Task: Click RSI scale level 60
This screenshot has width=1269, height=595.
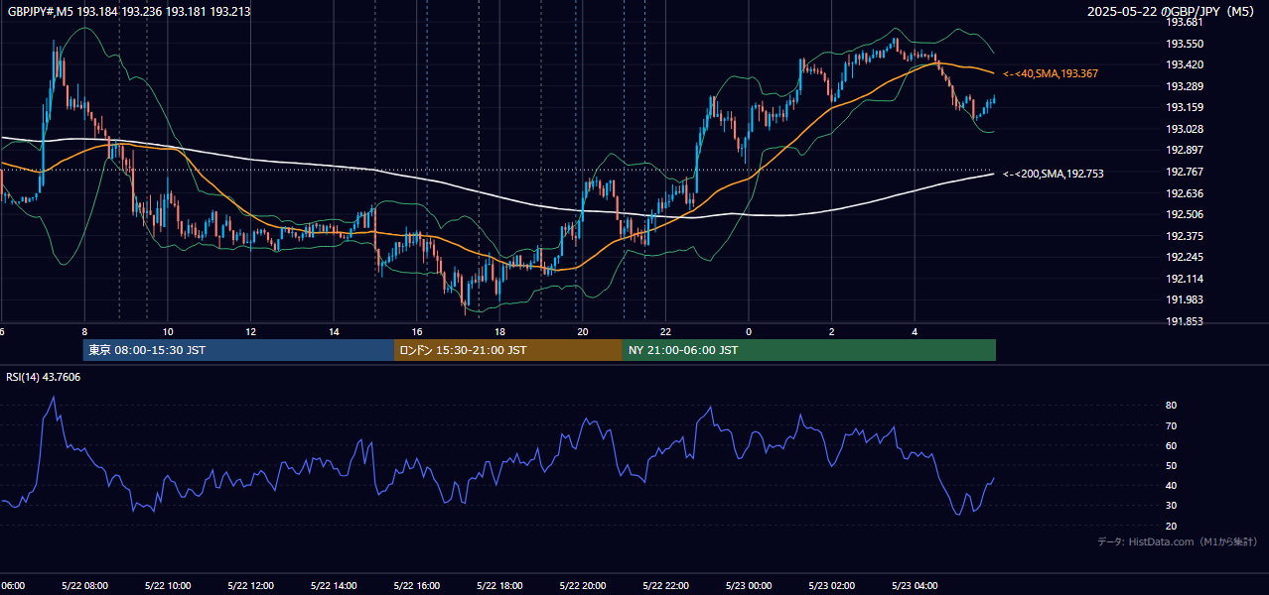Action: [1171, 445]
